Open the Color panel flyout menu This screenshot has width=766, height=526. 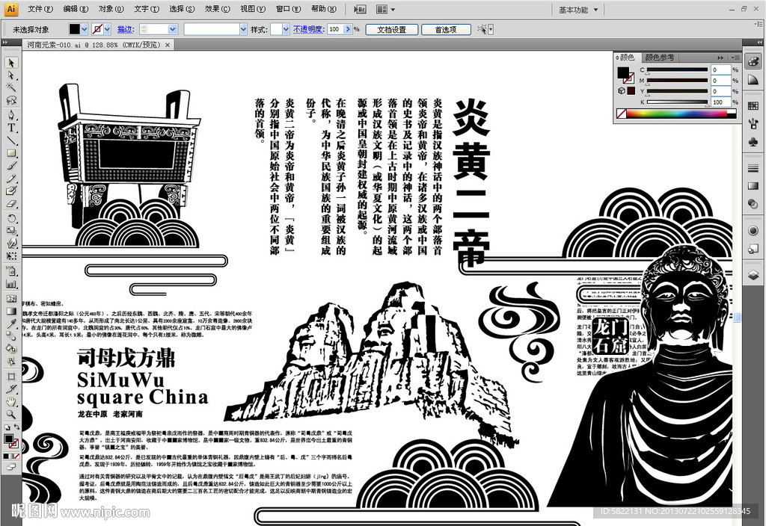[735, 57]
